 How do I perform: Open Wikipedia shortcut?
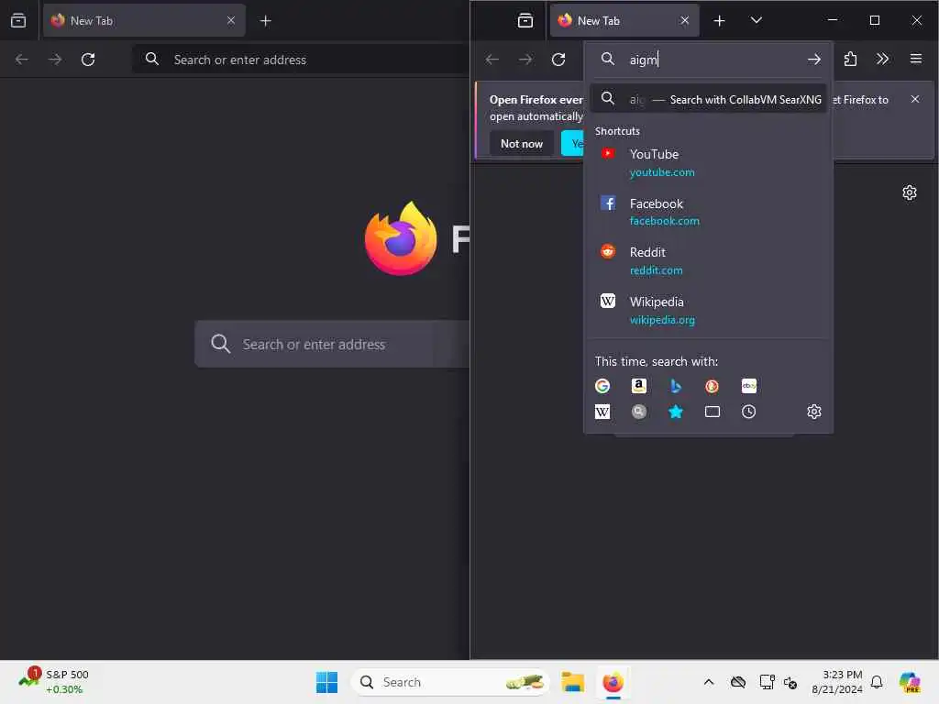pyautogui.click(x=709, y=310)
